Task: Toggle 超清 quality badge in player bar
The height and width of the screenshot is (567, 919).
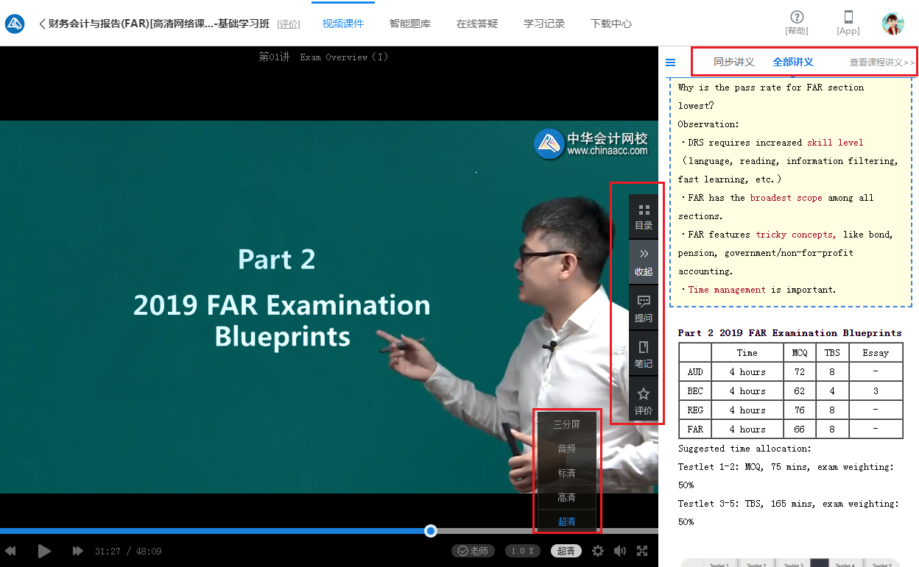Action: tap(565, 550)
